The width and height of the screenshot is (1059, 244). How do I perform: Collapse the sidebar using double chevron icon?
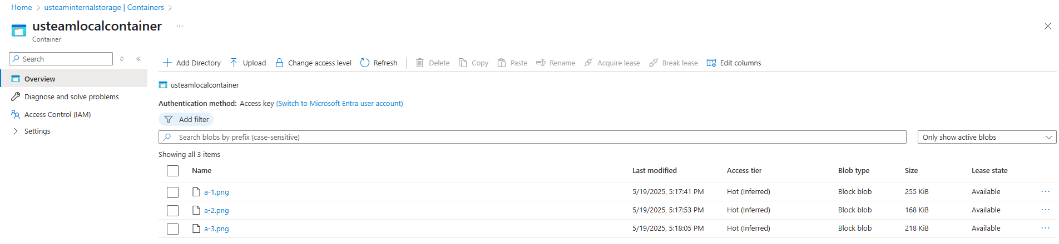pos(138,59)
